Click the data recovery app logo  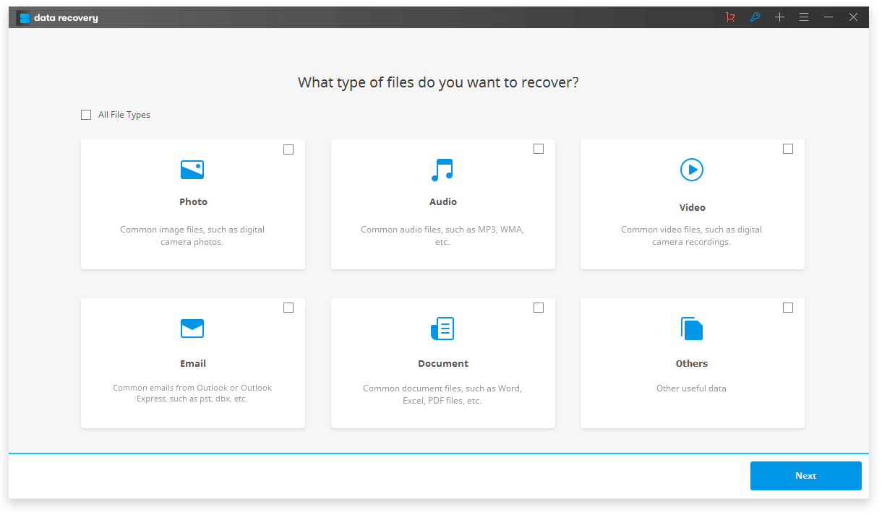[23, 17]
